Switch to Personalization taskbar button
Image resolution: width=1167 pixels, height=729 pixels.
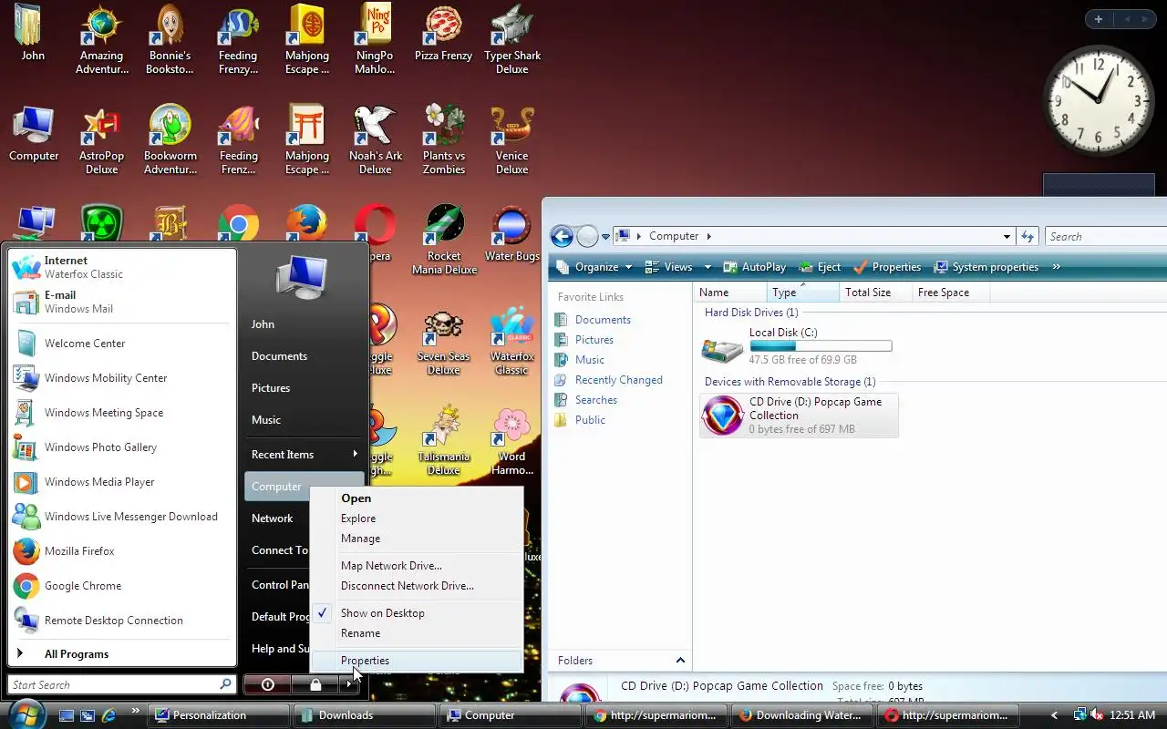point(218,715)
